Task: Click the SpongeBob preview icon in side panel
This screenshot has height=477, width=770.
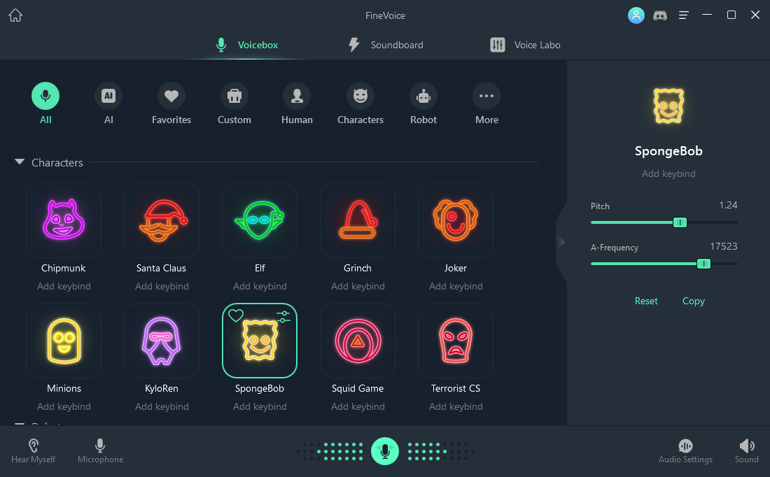Action: click(x=668, y=106)
